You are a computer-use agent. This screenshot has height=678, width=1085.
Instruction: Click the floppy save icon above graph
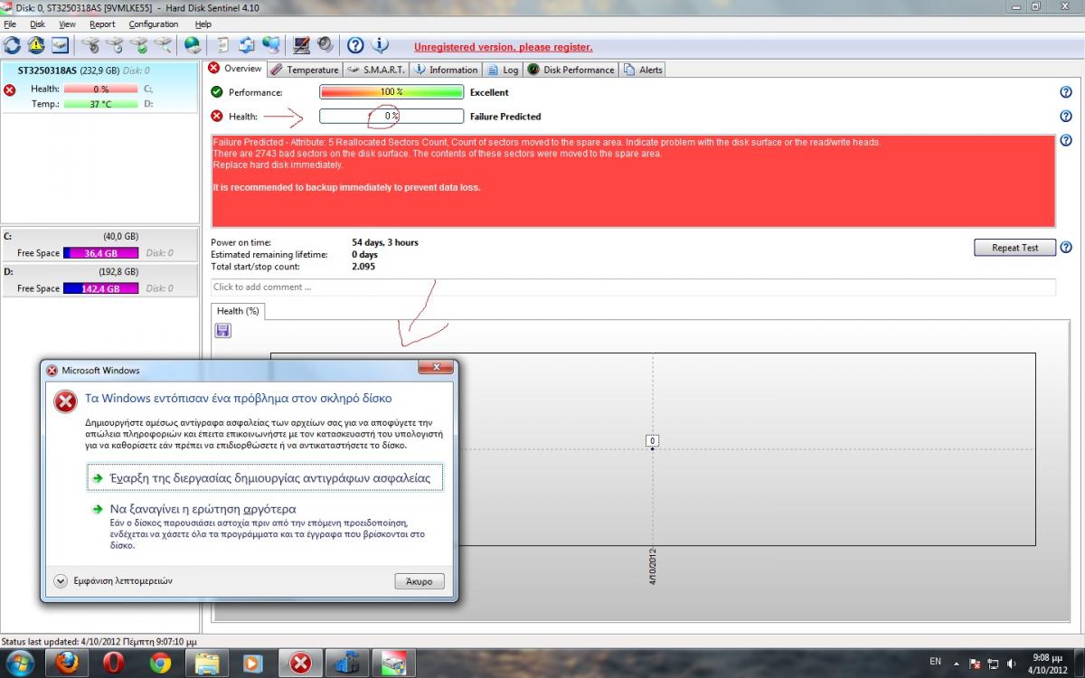tap(223, 331)
